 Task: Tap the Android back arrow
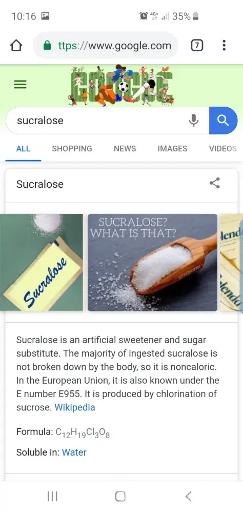[188, 497]
